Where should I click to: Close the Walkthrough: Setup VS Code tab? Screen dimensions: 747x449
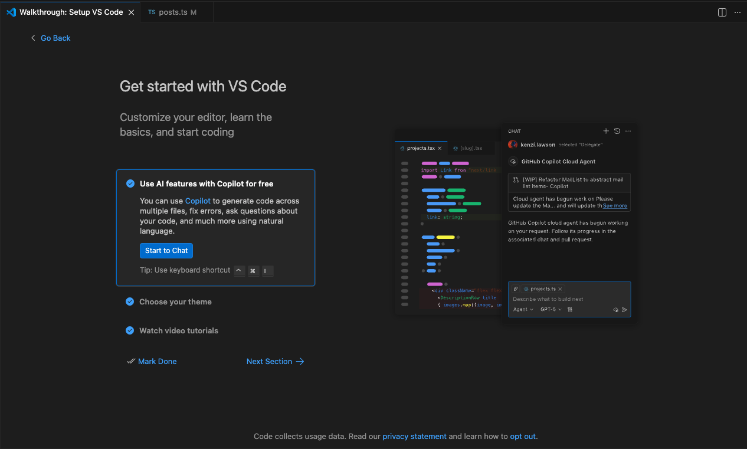131,12
